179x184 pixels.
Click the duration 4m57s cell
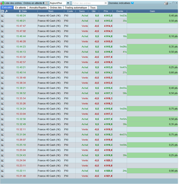120,135
